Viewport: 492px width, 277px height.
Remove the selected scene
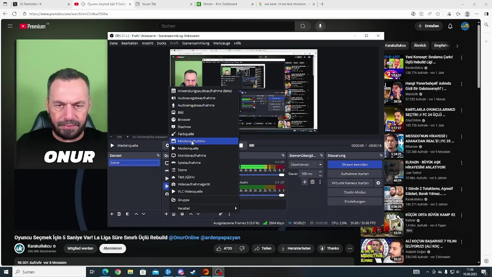[119, 214]
